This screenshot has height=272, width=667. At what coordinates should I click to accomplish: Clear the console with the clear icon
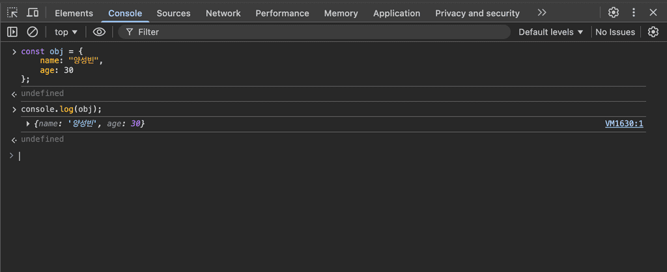coord(33,32)
